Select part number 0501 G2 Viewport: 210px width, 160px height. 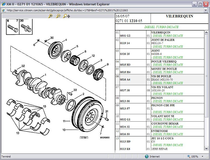[125, 36]
